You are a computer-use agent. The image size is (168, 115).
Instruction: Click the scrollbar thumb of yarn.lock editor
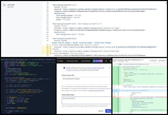[166, 3]
